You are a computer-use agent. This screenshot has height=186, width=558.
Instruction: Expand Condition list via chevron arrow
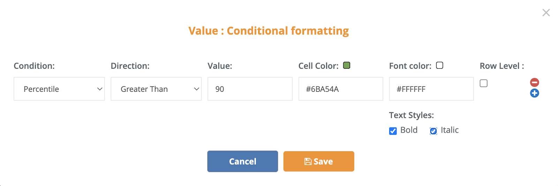[100, 89]
